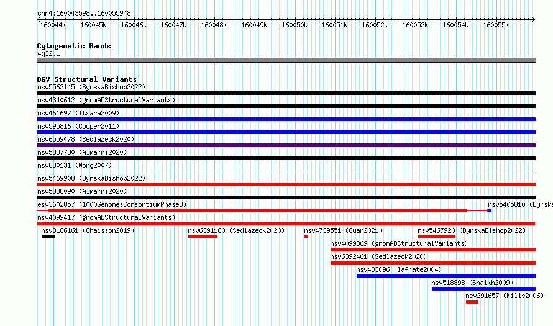Click the nsv595816 (Cooper2011) blue bar
553x326 pixels.
[x=286, y=132]
